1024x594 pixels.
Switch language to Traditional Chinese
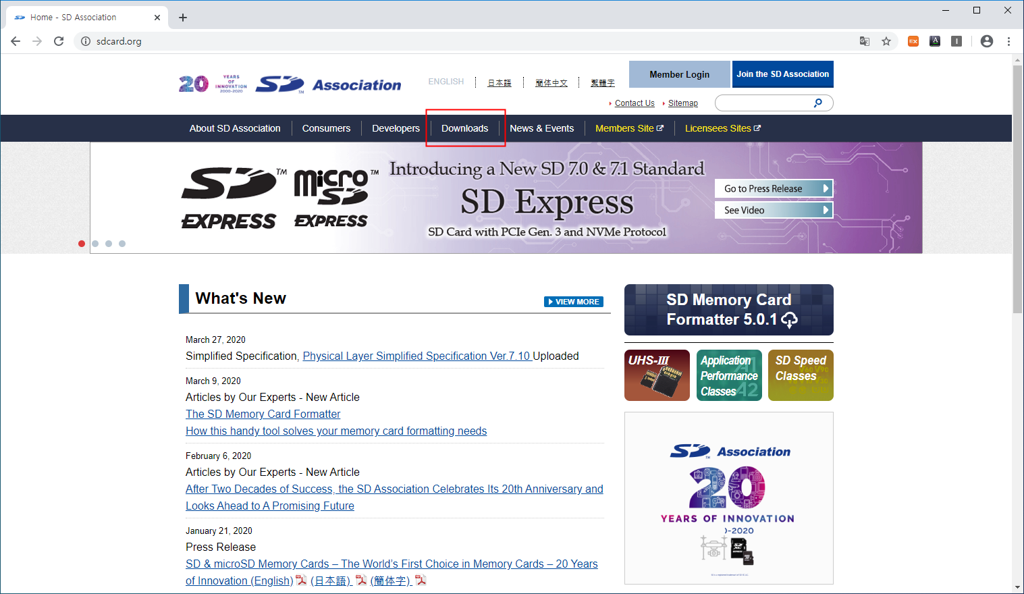coord(602,82)
